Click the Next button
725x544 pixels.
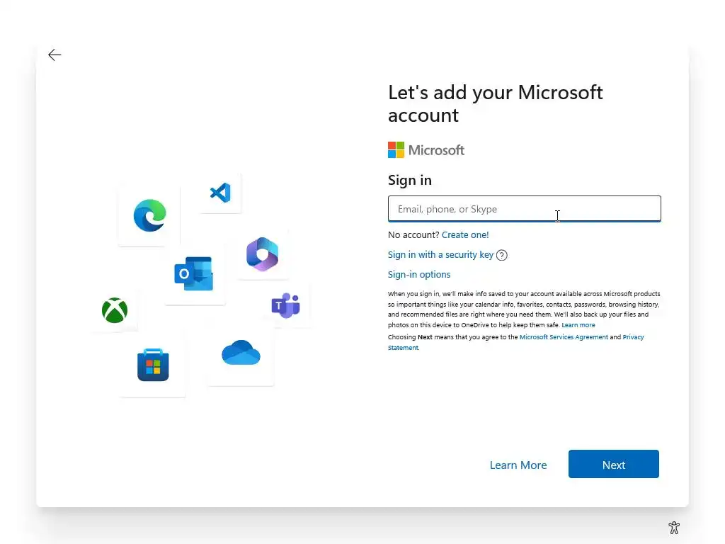(614, 464)
